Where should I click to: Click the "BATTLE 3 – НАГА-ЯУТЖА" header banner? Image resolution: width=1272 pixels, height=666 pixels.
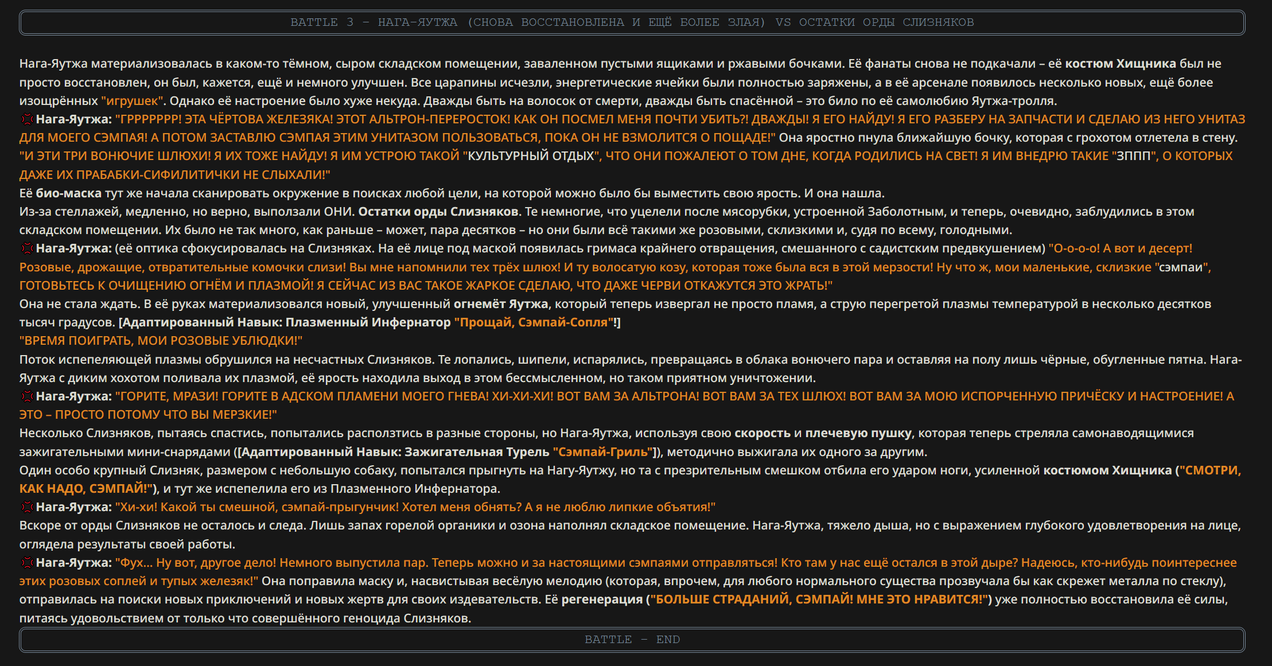pos(632,22)
